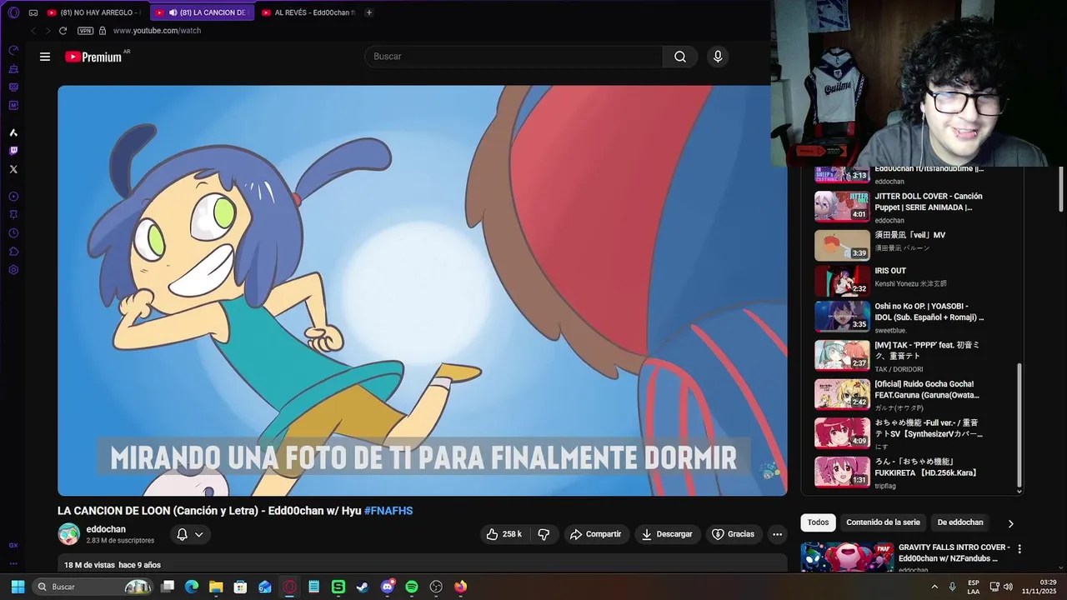Expand the notification bell dropdown
This screenshot has height=600, width=1067.
point(189,534)
